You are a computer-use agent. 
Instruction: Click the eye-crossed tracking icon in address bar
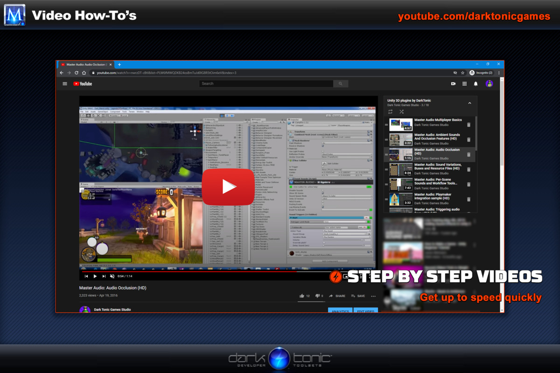455,73
